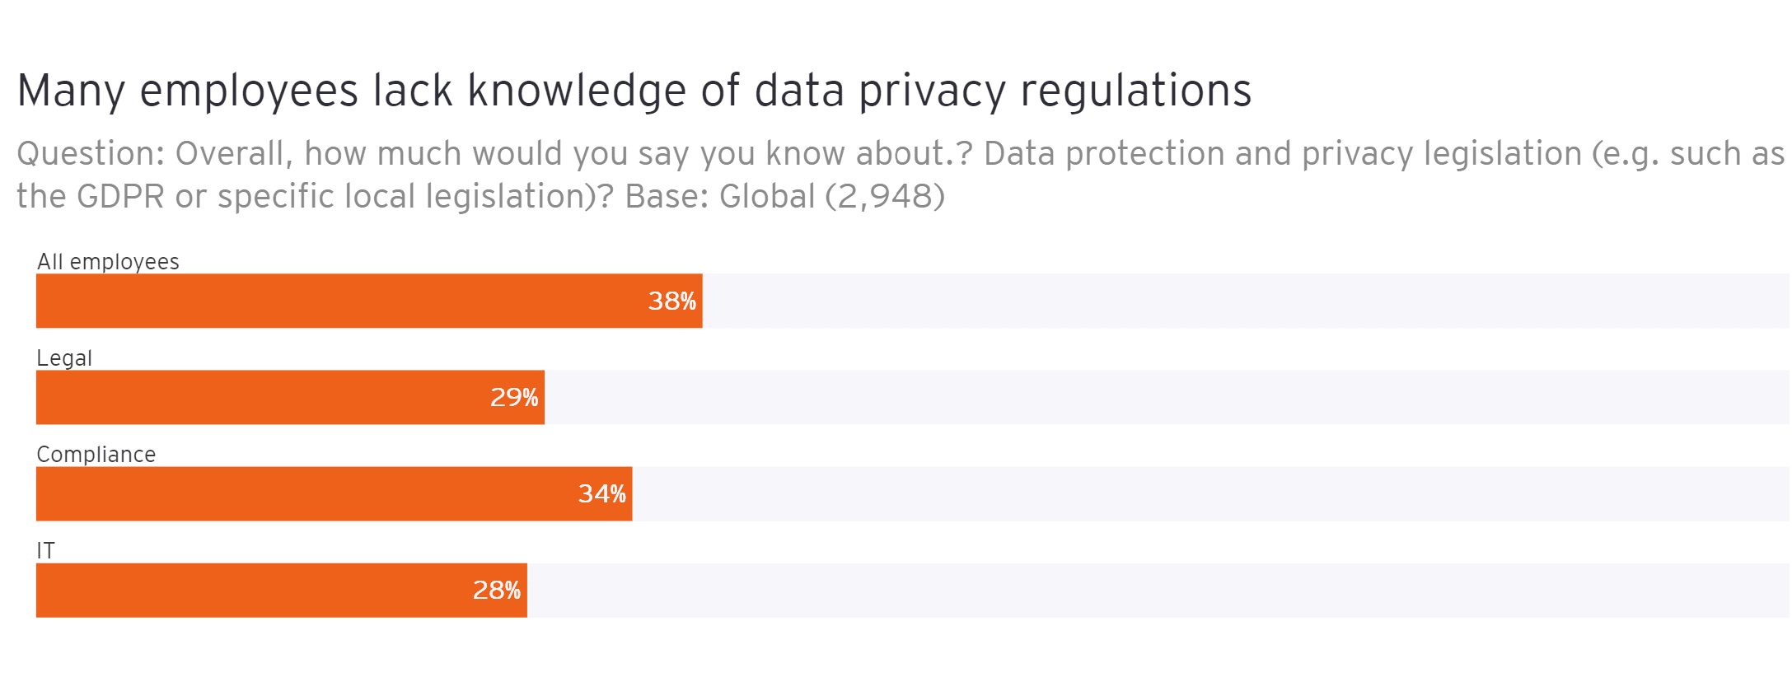
Task: Select the 'Compliance' category label
Action: [96, 455]
